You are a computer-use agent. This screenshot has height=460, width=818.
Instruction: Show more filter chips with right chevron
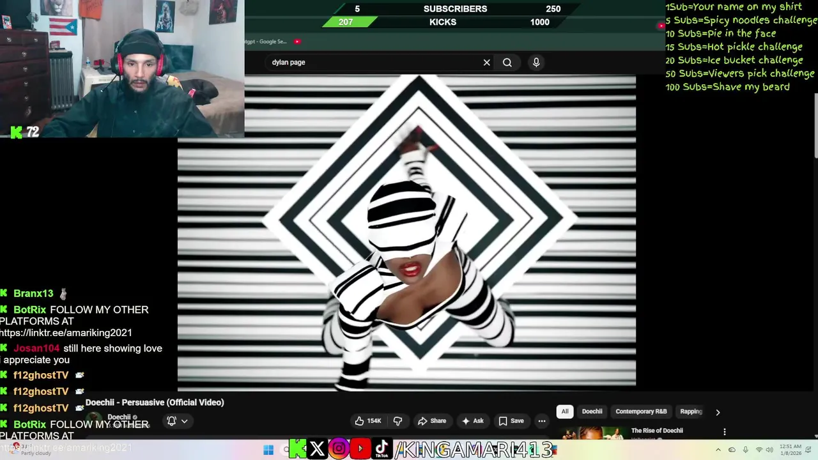pos(718,412)
